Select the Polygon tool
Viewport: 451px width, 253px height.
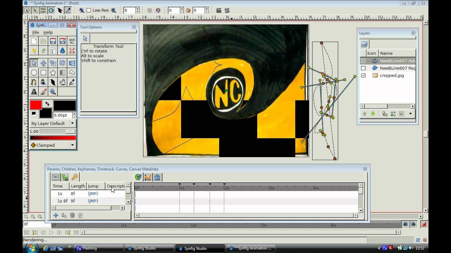coord(72,73)
